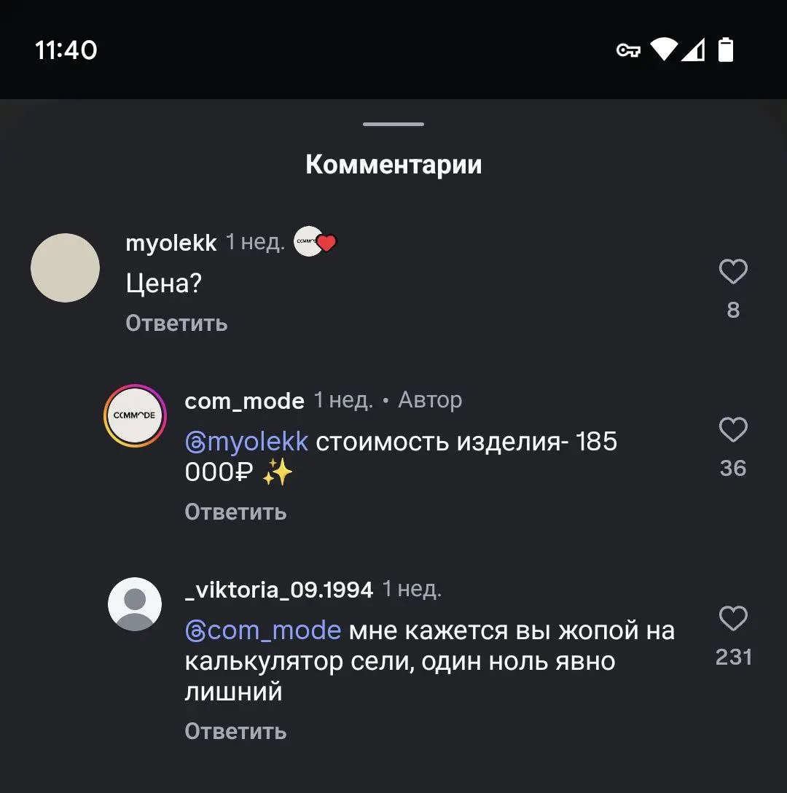
Task: Tap Ответить under _viktoria_09.1994's comment
Action: tap(235, 730)
